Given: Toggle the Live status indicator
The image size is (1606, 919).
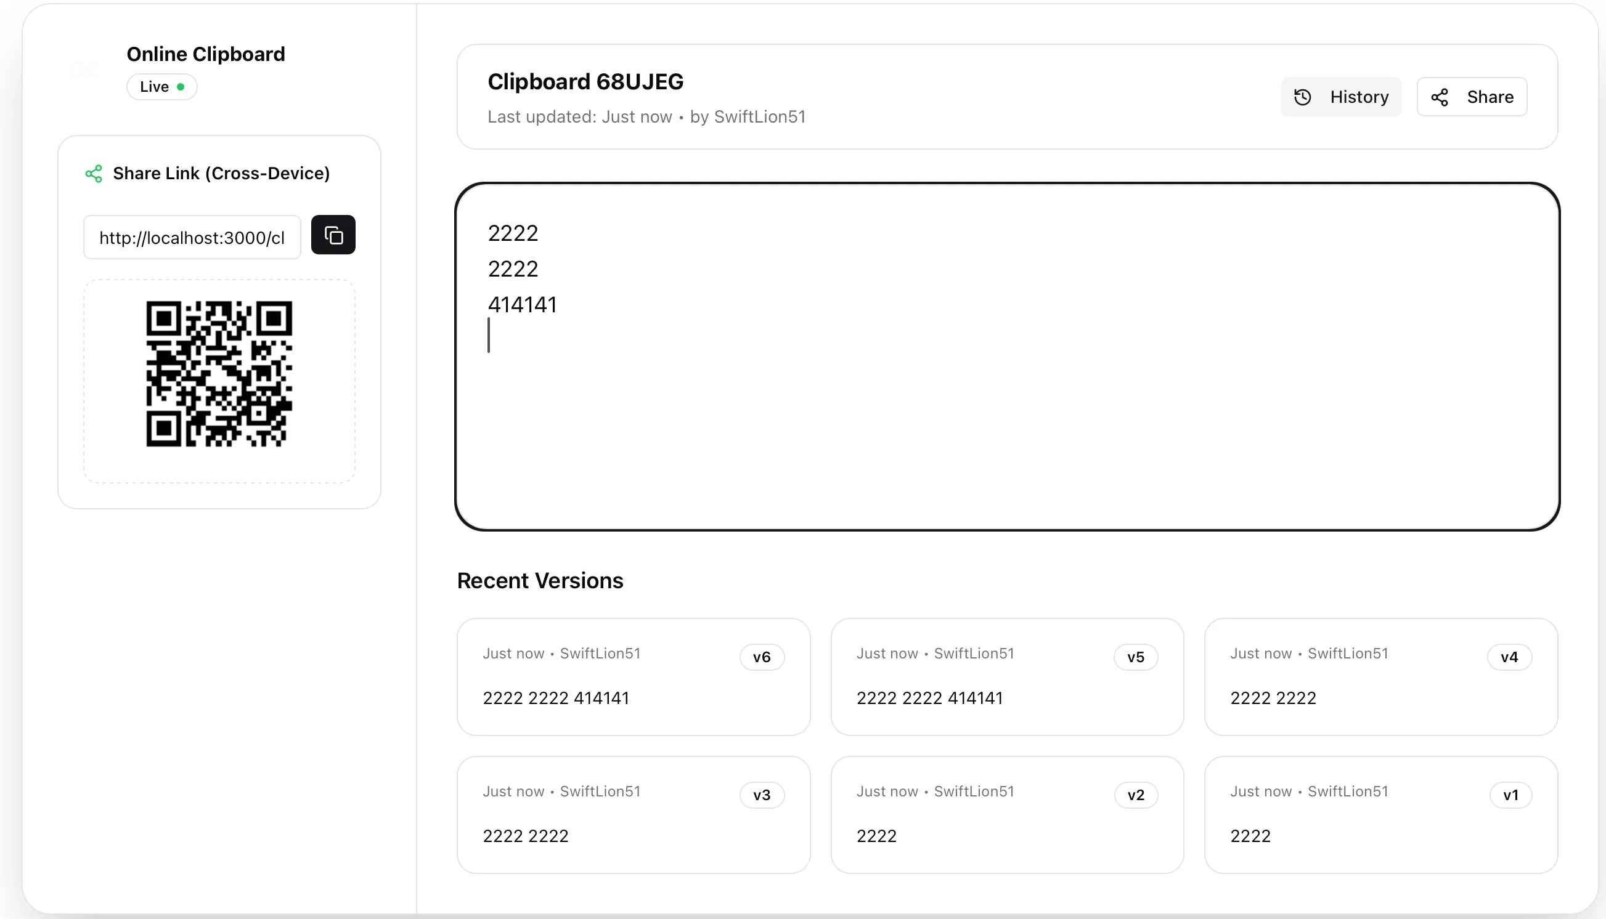Looking at the screenshot, I should pyautogui.click(x=161, y=86).
